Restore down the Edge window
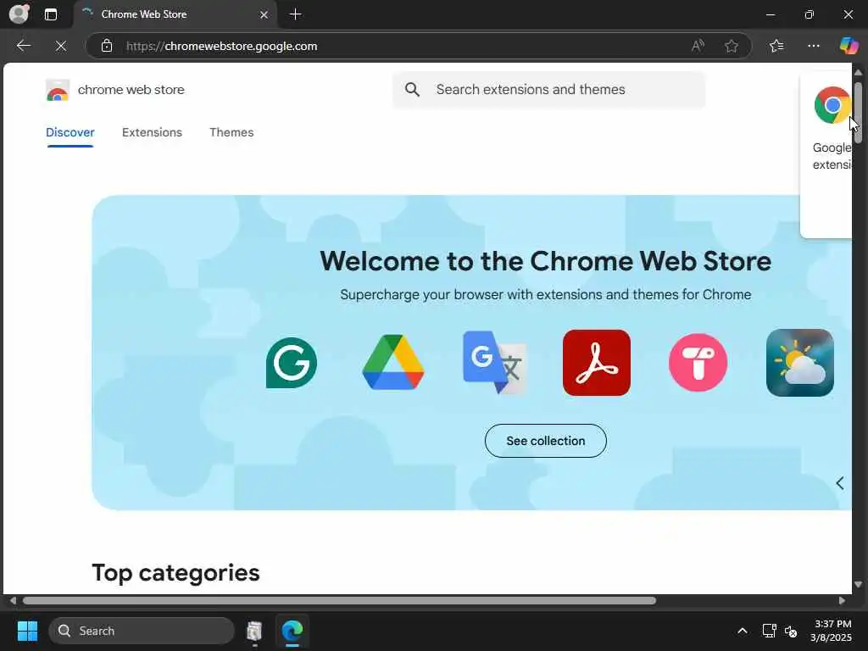 [809, 14]
